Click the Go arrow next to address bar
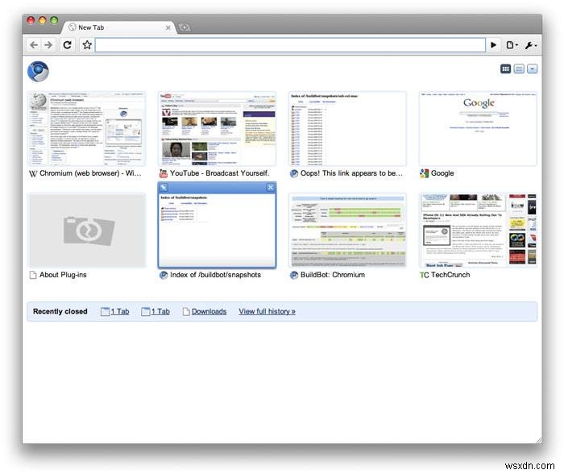 point(493,45)
